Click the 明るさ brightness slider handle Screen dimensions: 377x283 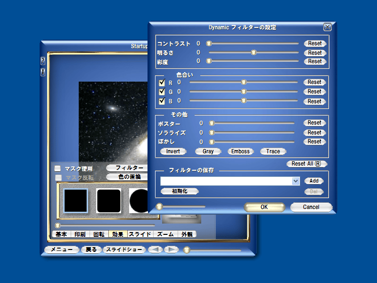point(254,52)
